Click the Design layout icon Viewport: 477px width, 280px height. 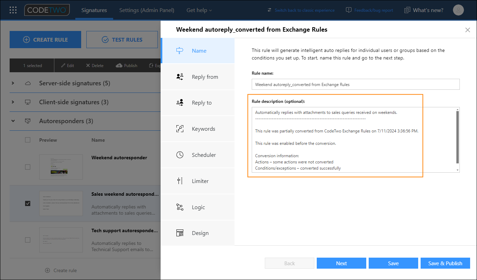point(180,233)
